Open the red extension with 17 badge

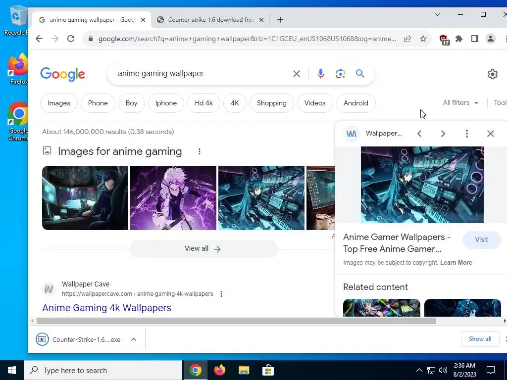tap(444, 40)
